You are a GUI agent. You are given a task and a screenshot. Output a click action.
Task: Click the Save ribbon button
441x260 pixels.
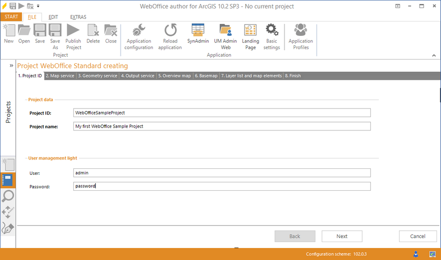coord(40,34)
